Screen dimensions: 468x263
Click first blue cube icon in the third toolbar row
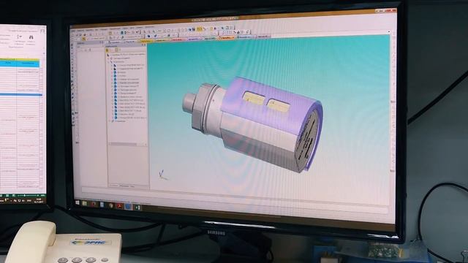point(148,36)
